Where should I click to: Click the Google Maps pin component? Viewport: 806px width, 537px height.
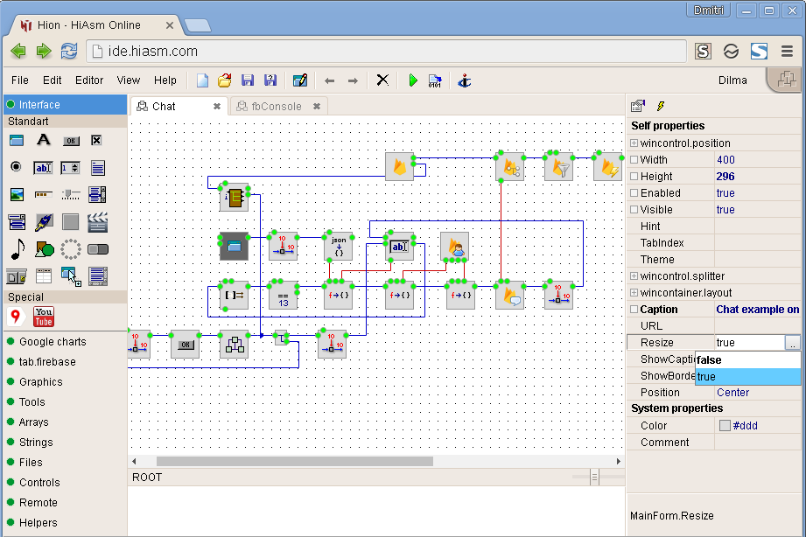16,317
